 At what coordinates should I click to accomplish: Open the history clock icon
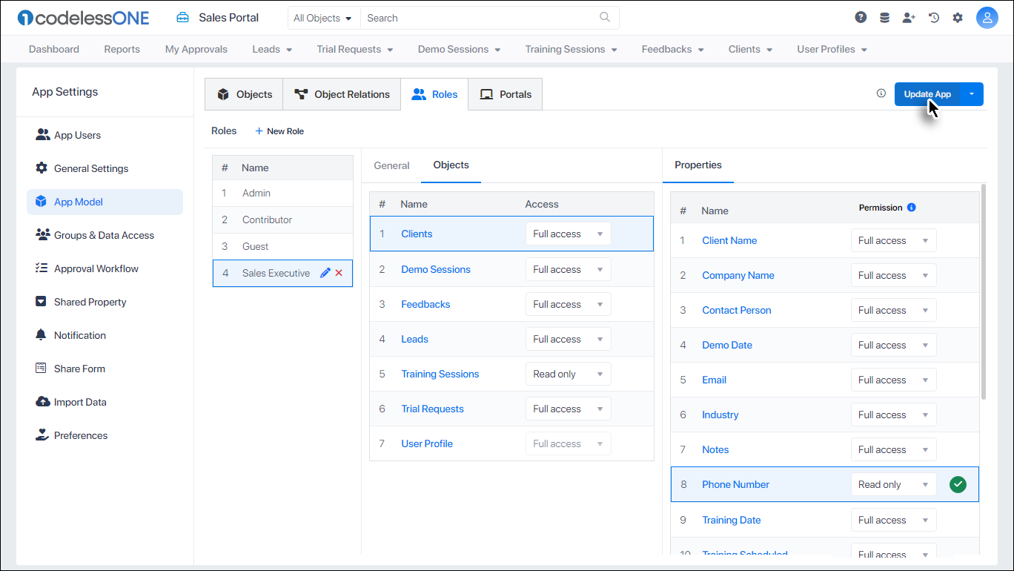(x=934, y=18)
